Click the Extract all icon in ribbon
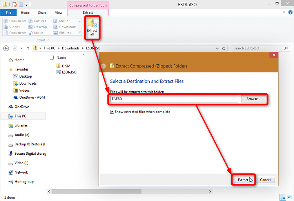 point(92,27)
